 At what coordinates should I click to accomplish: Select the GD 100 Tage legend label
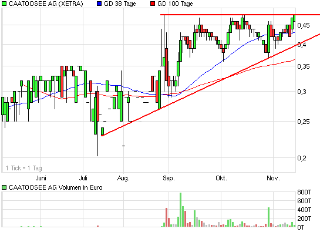[175, 4]
